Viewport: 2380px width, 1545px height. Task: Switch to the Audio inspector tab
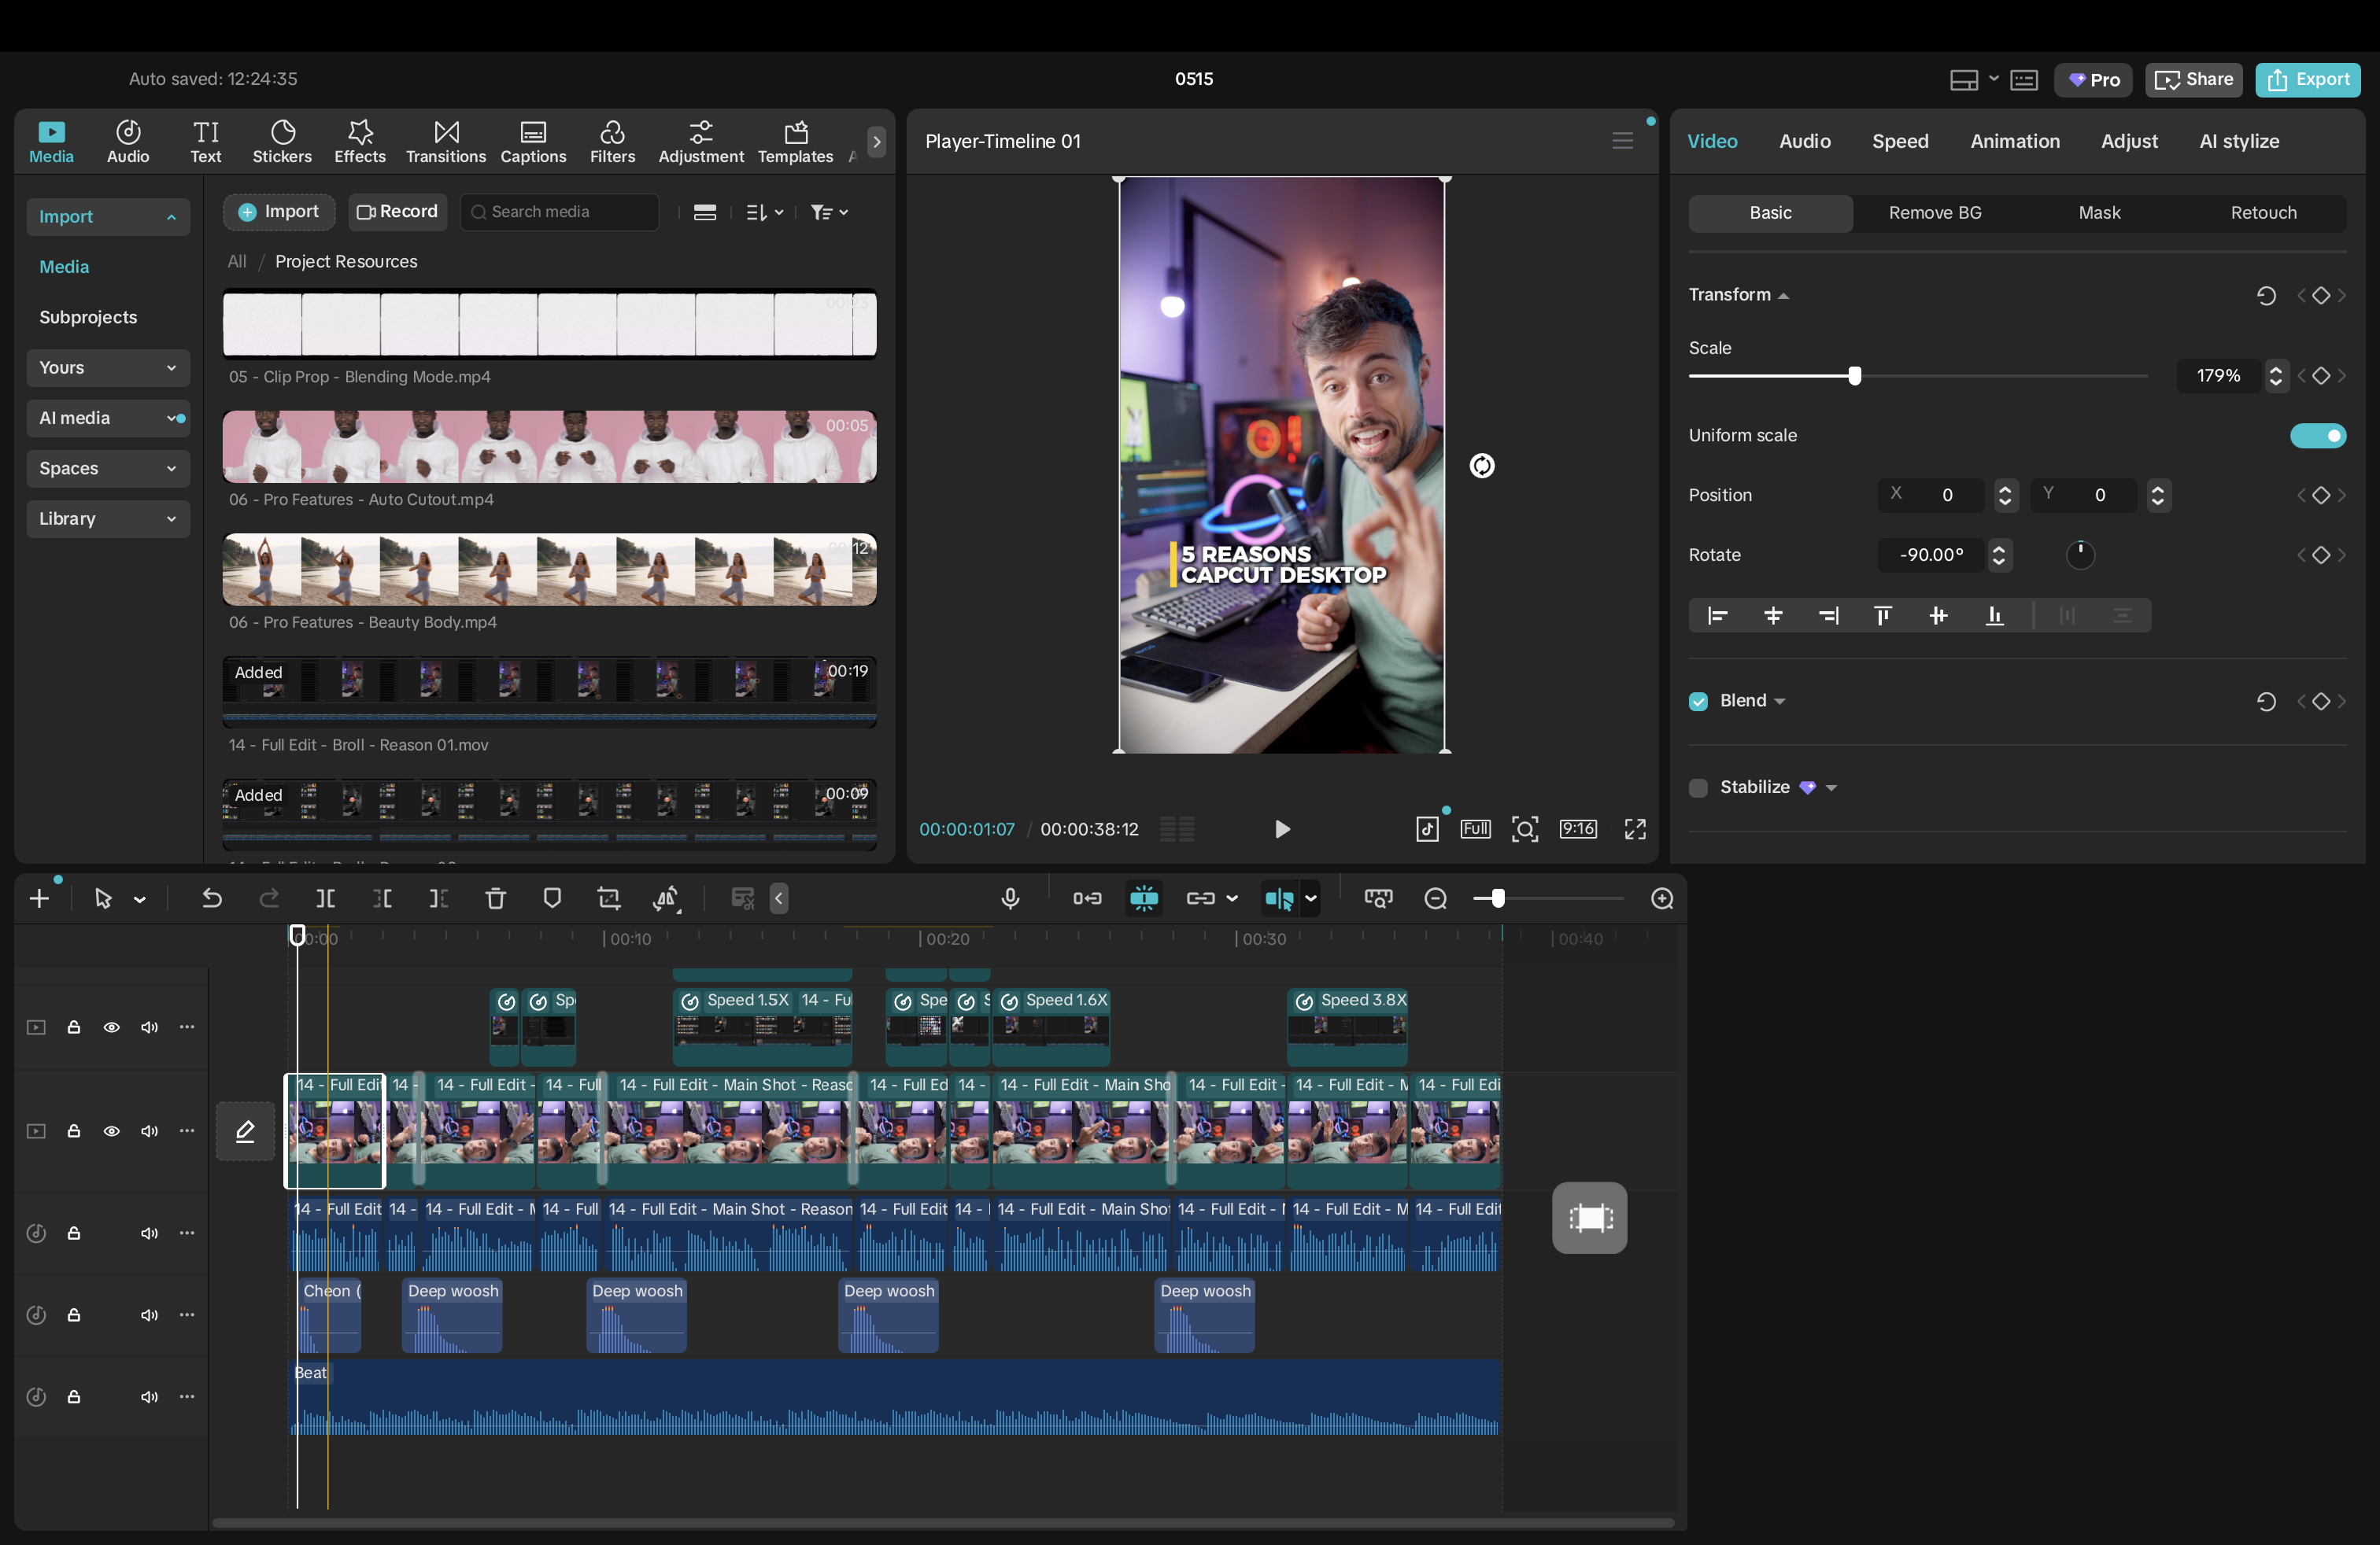pos(1804,141)
